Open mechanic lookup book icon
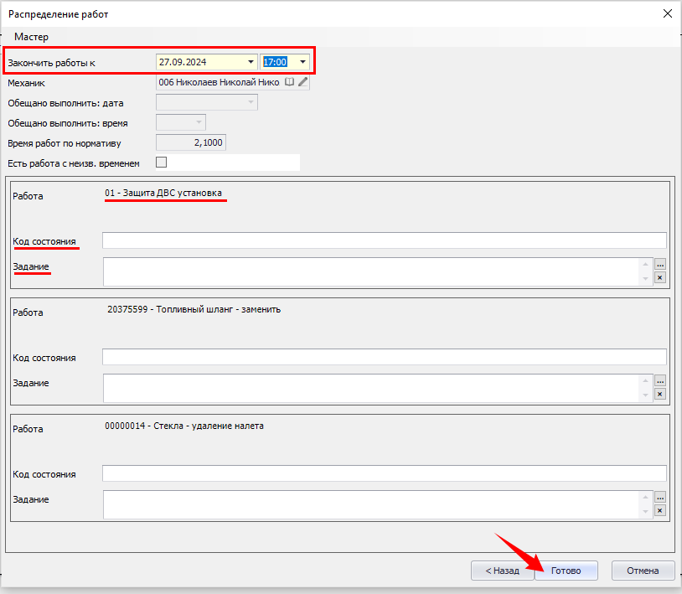This screenshot has height=594, width=682. (290, 83)
